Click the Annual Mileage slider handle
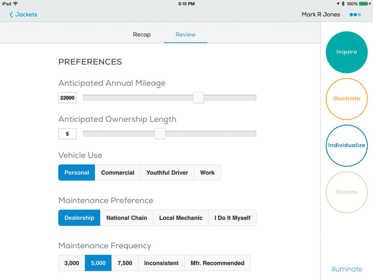 198,98
